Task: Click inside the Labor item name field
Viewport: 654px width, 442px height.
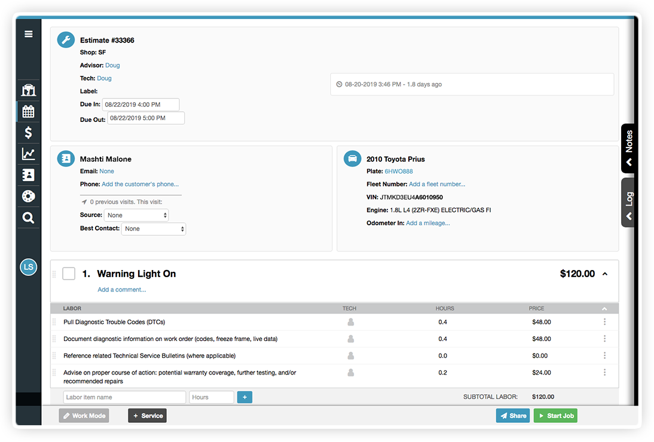Action: click(124, 397)
